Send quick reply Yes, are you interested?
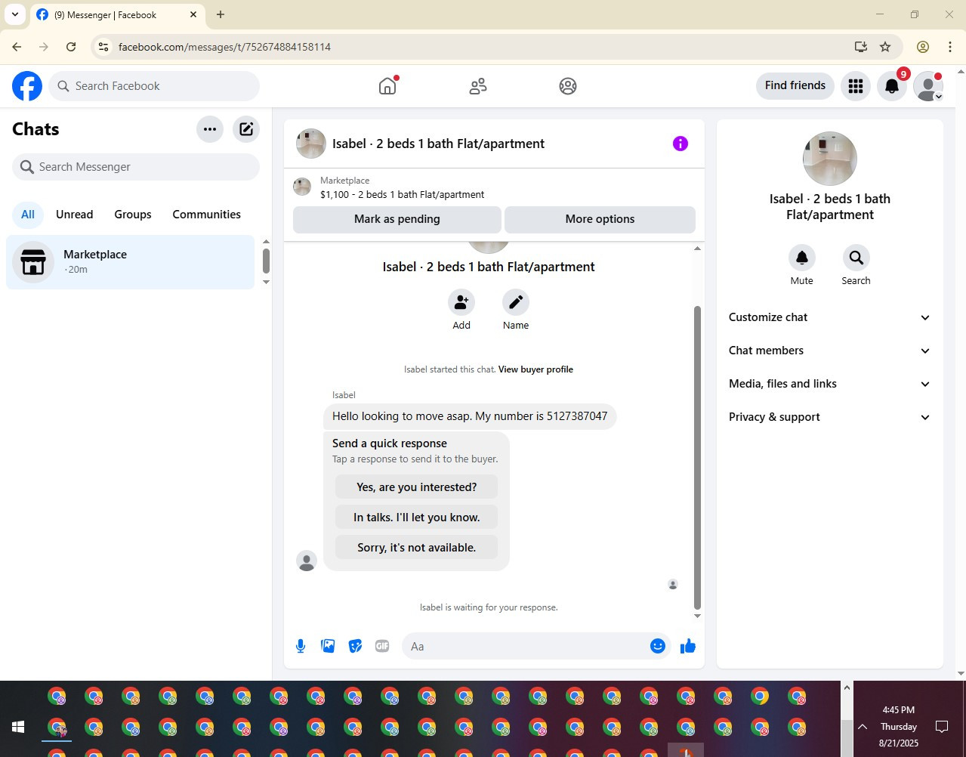 click(417, 487)
